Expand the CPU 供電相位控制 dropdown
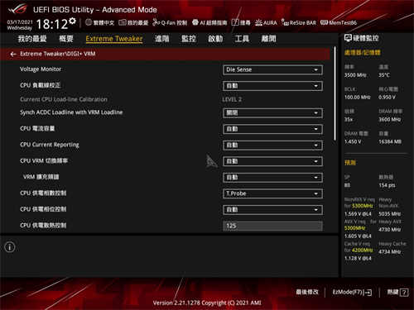This screenshot has height=310, width=414. point(272,210)
